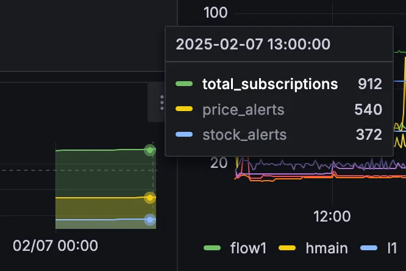Click yellow swatch beside price_alerts in tooltip

coord(183,110)
